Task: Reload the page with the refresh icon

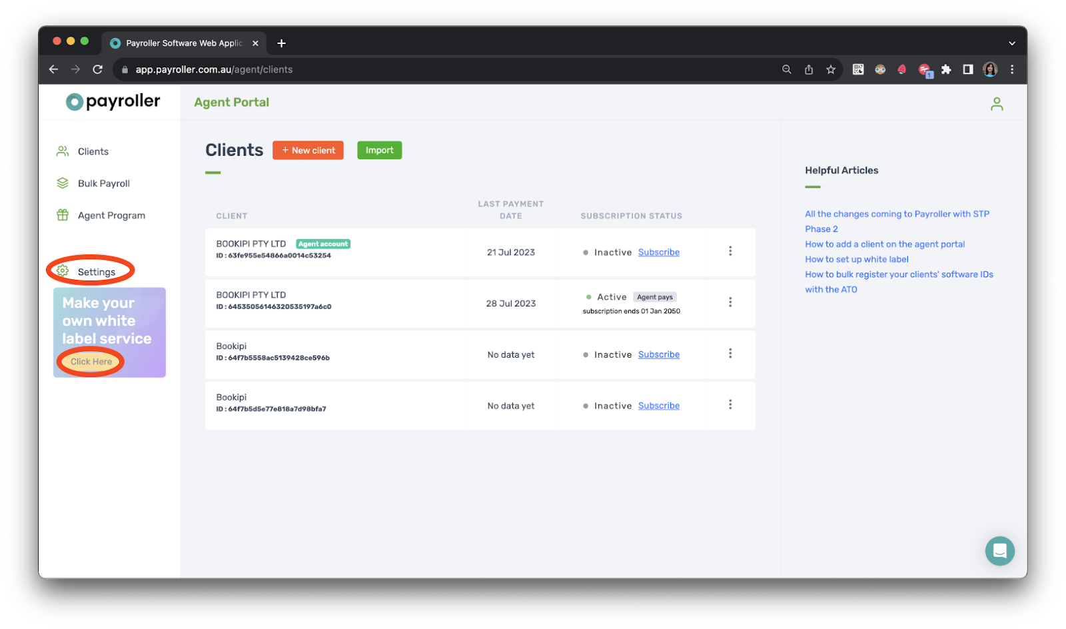Action: pyautogui.click(x=98, y=69)
